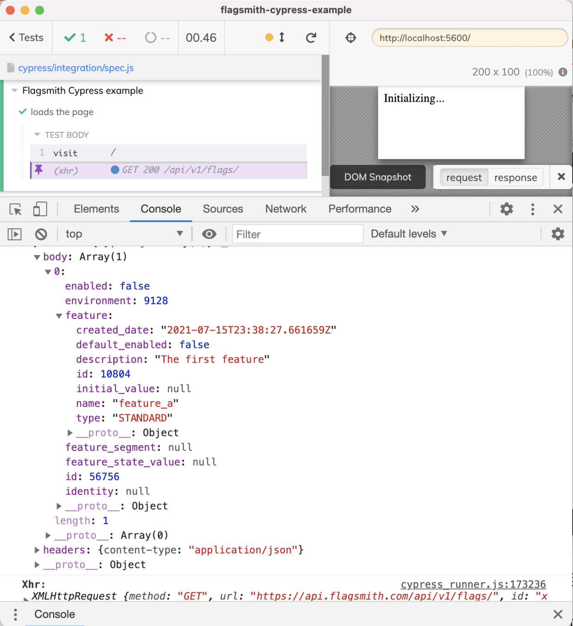
Task: Select the Console drawer tab
Action: coord(54,614)
